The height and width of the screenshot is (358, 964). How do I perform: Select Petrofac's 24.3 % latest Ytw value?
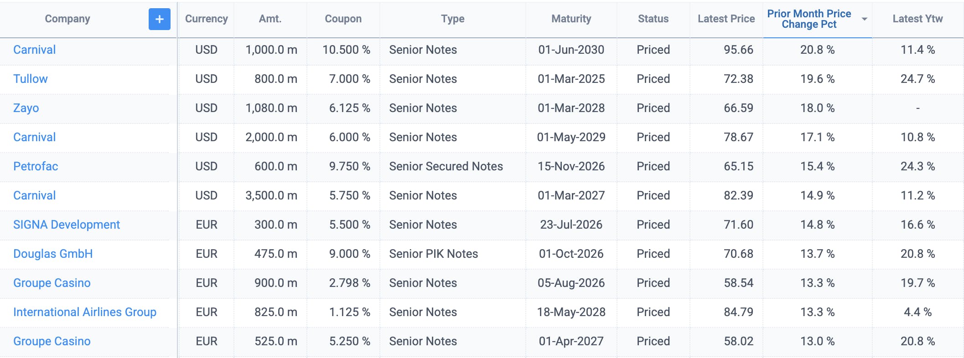[x=918, y=166]
